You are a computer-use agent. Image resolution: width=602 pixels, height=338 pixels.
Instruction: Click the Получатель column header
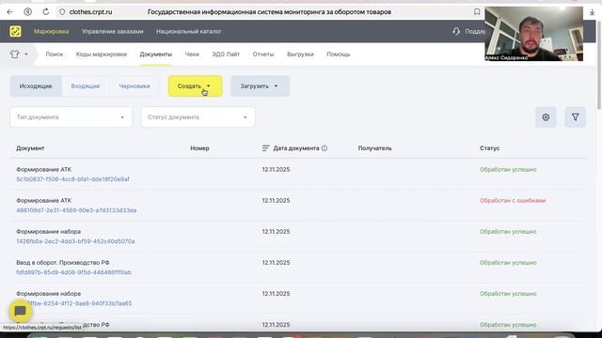coord(374,148)
